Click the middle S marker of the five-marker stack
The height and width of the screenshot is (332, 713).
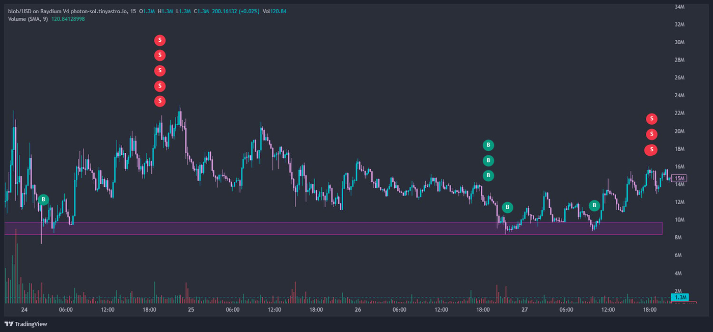coord(160,70)
